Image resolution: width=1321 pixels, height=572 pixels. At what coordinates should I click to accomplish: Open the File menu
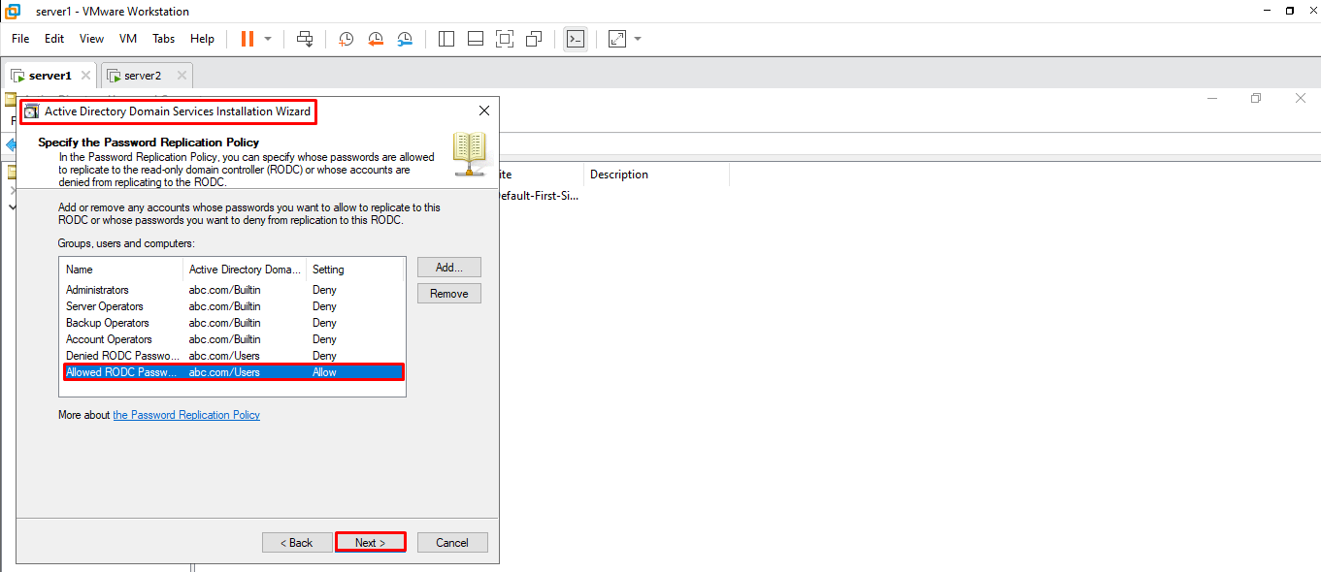20,39
